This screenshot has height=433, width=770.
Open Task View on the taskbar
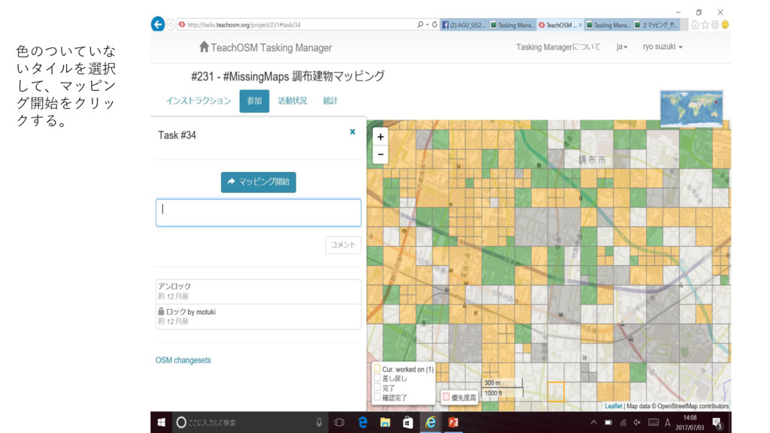coord(339,422)
